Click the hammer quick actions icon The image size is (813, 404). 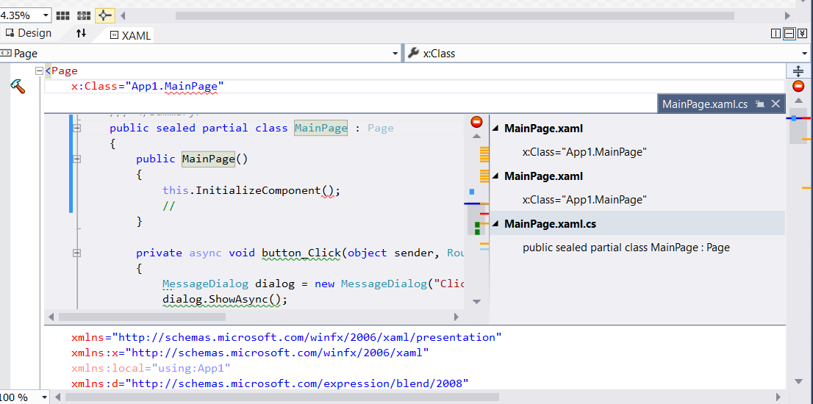(x=18, y=87)
